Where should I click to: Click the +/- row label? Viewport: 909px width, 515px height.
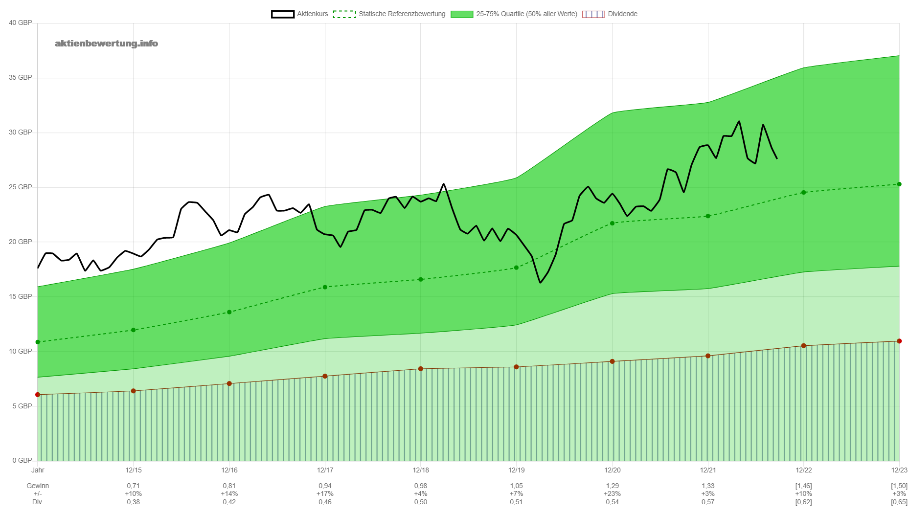coord(38,493)
